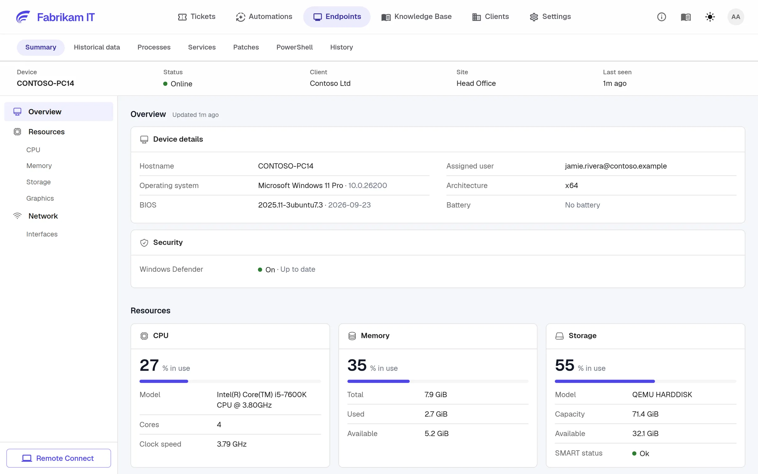
Task: Click the laptop icon on Remote Connect
Action: [27, 458]
